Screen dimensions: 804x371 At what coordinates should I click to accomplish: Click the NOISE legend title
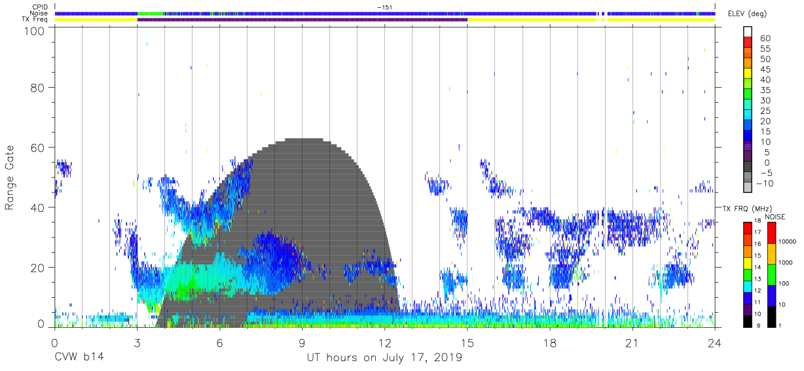point(775,217)
